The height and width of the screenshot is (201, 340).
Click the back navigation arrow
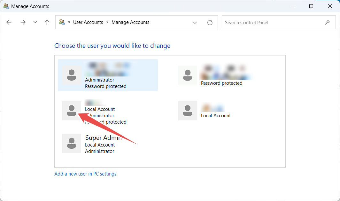click(9, 22)
